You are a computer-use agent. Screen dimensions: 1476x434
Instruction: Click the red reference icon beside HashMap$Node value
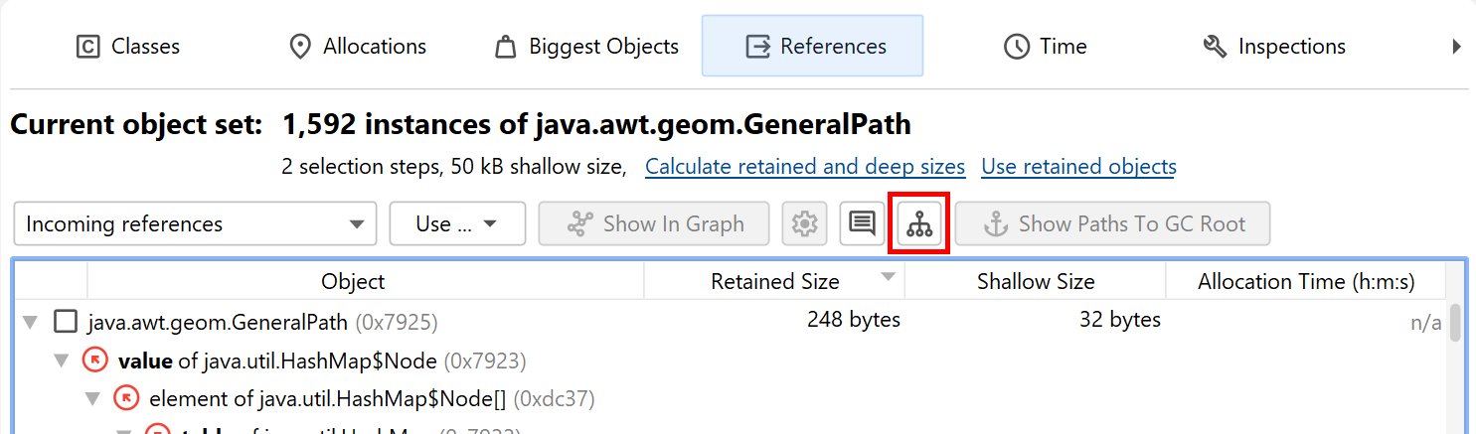click(95, 360)
